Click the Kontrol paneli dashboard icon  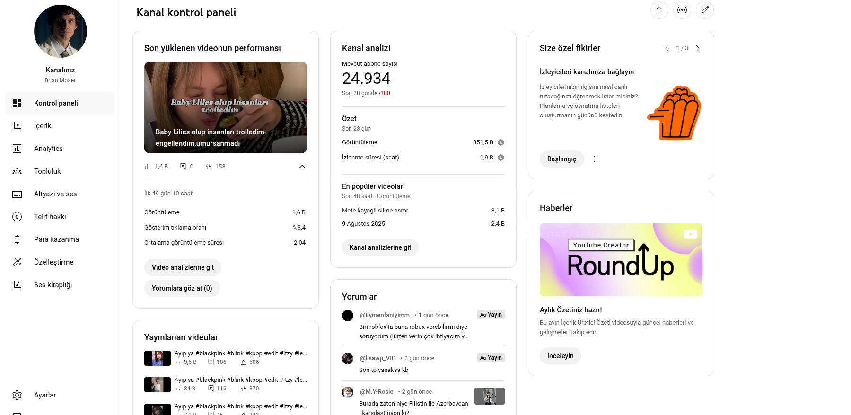click(17, 103)
